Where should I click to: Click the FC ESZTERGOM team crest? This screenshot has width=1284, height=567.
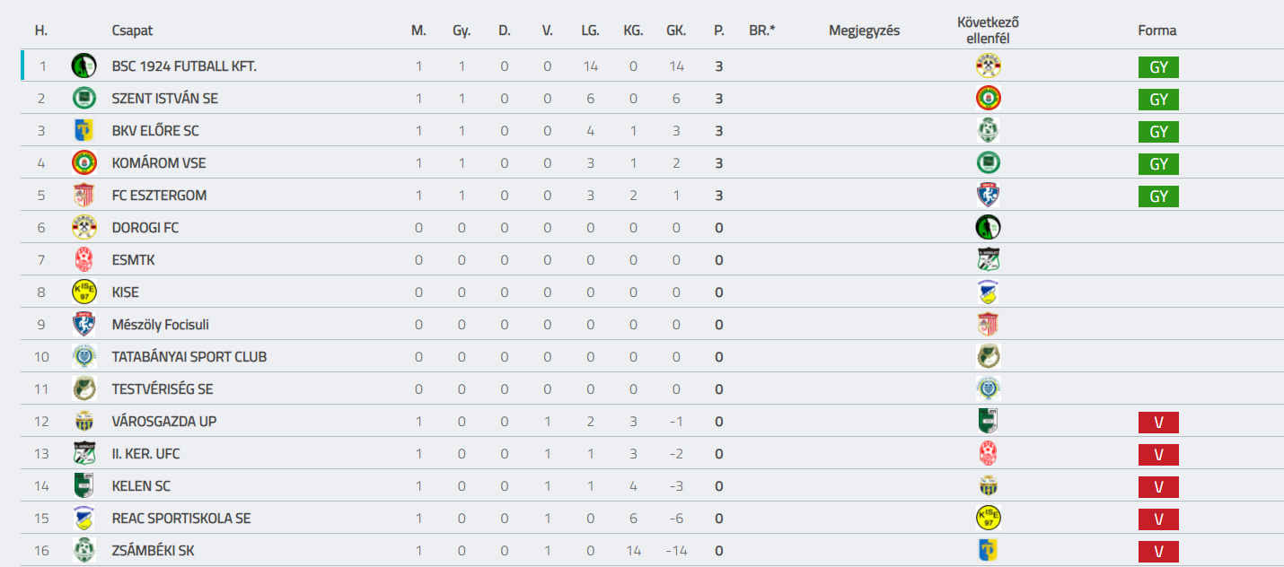coord(84,196)
